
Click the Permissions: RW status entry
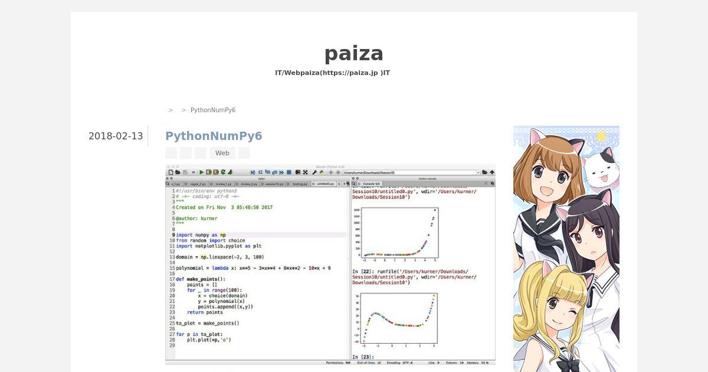click(x=338, y=363)
